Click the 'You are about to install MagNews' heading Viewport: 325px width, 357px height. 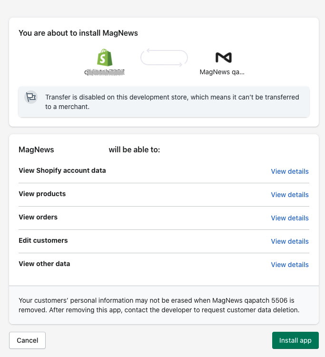pos(78,33)
